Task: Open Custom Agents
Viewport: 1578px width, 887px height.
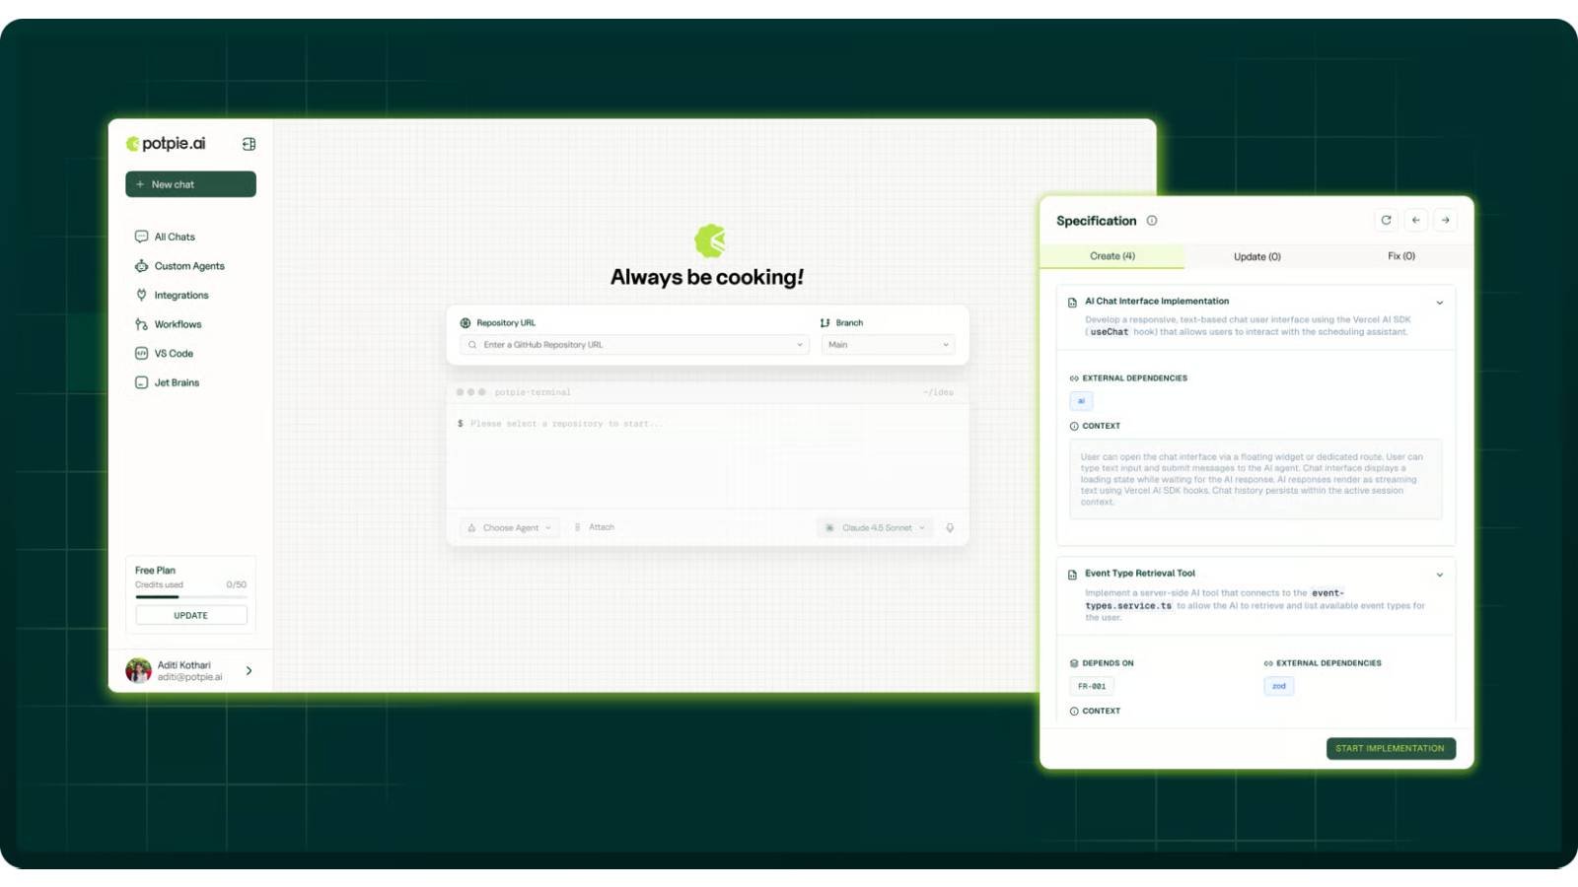Action: [x=189, y=266]
